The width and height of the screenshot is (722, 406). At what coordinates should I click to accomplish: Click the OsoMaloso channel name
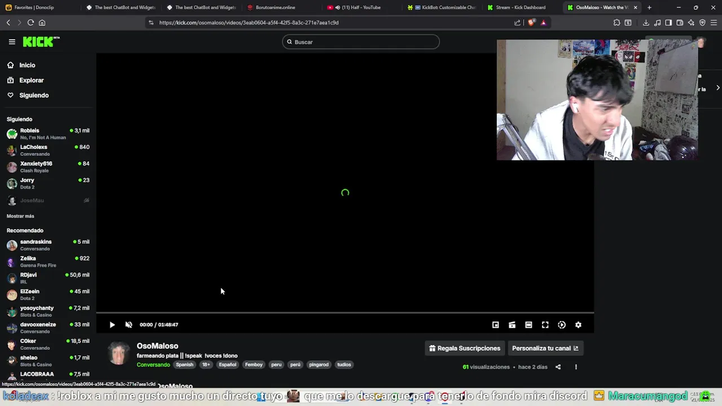point(157,346)
